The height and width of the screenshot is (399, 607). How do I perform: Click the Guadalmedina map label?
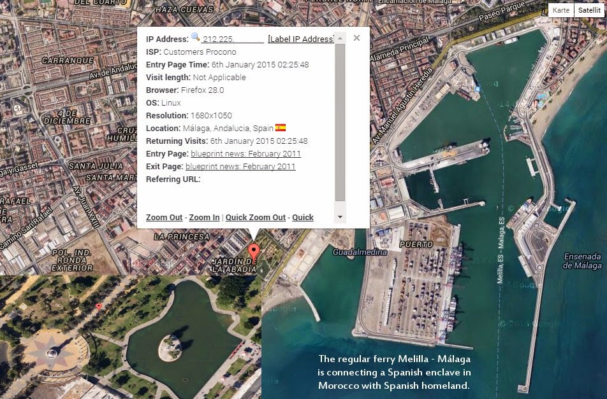(x=360, y=252)
